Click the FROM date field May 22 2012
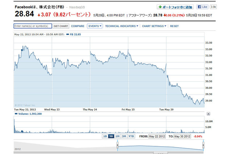Screen dimensions: 232x154 pos(157,136)
